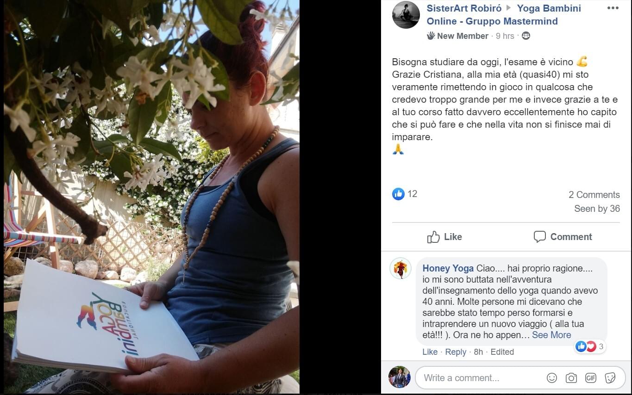Click the blue like reaction count icon

[x=398, y=194]
